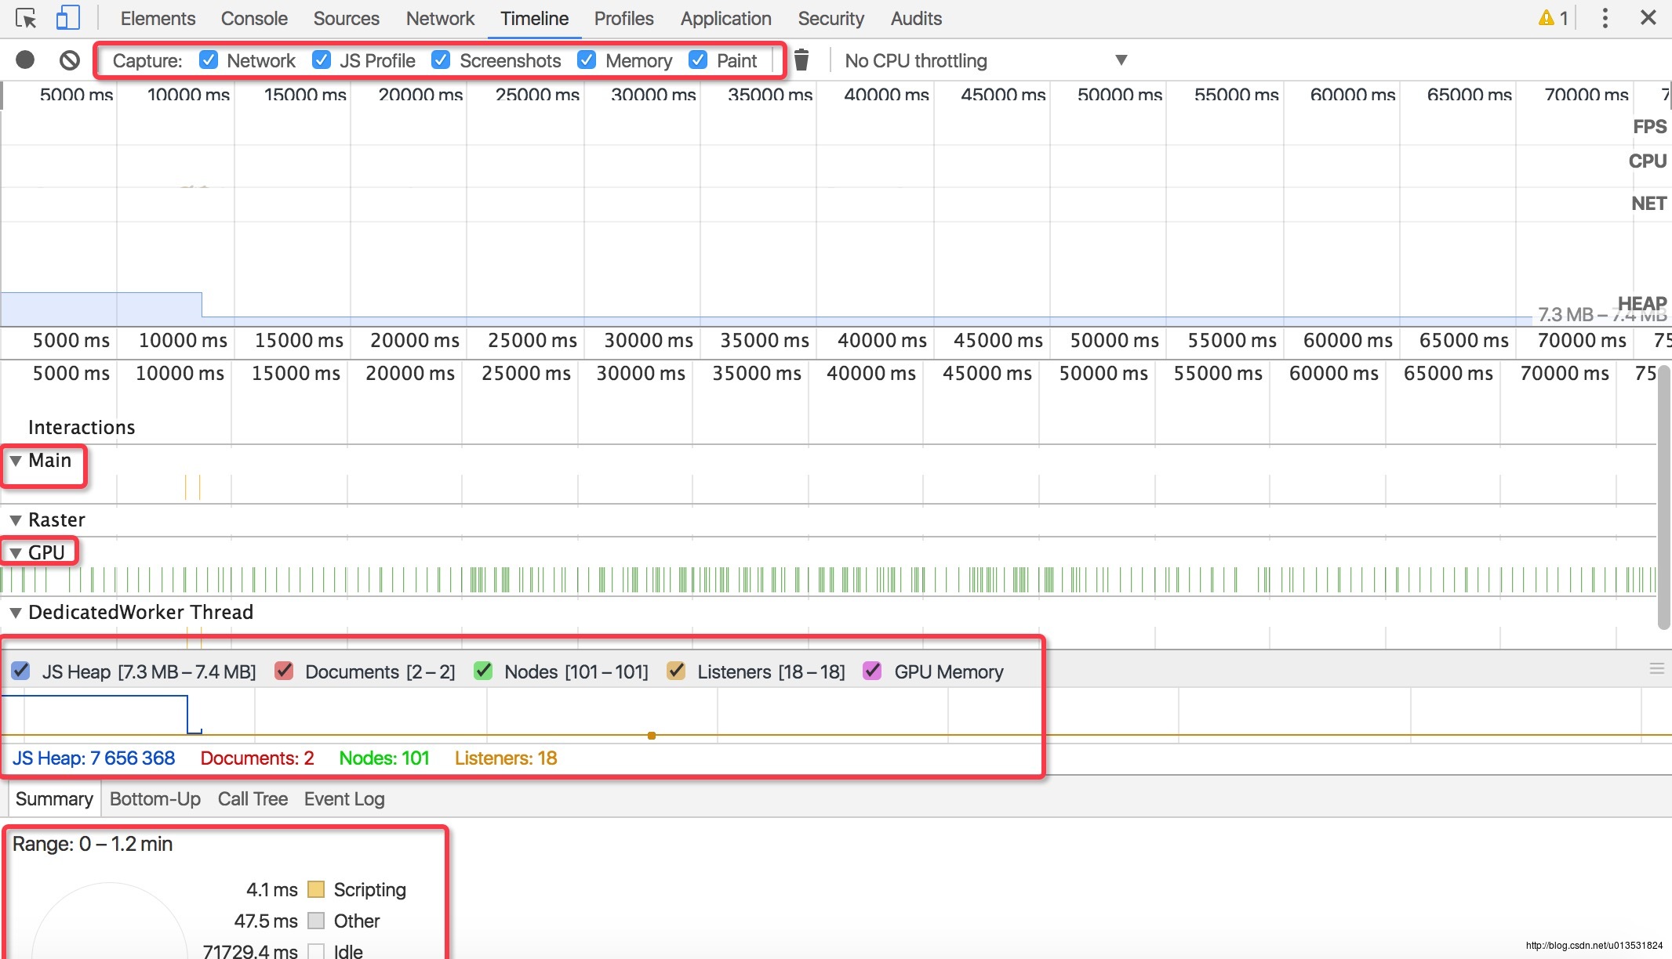The height and width of the screenshot is (959, 1672).
Task: Close DevTools with the X icon
Action: coord(1648,17)
